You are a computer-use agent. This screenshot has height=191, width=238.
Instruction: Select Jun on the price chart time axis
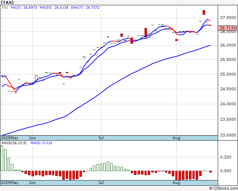[x=32, y=138]
